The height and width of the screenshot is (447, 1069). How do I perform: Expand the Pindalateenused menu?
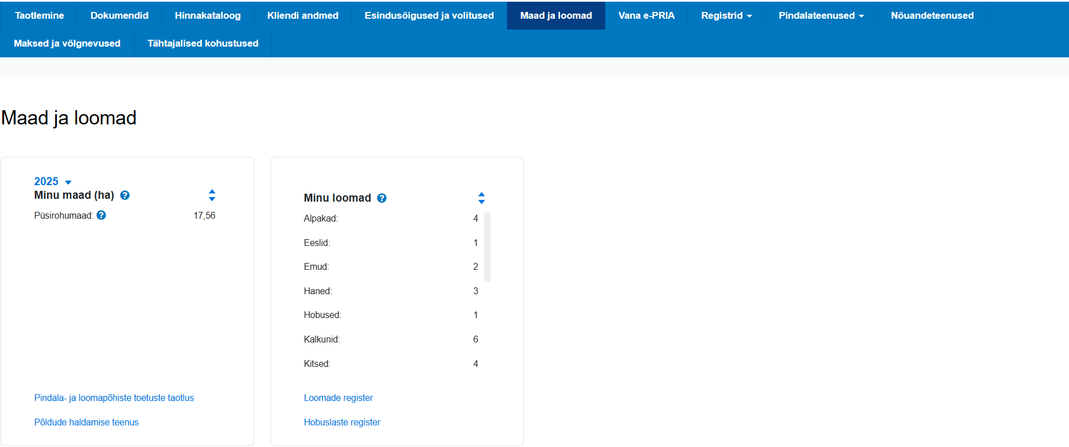821,16
